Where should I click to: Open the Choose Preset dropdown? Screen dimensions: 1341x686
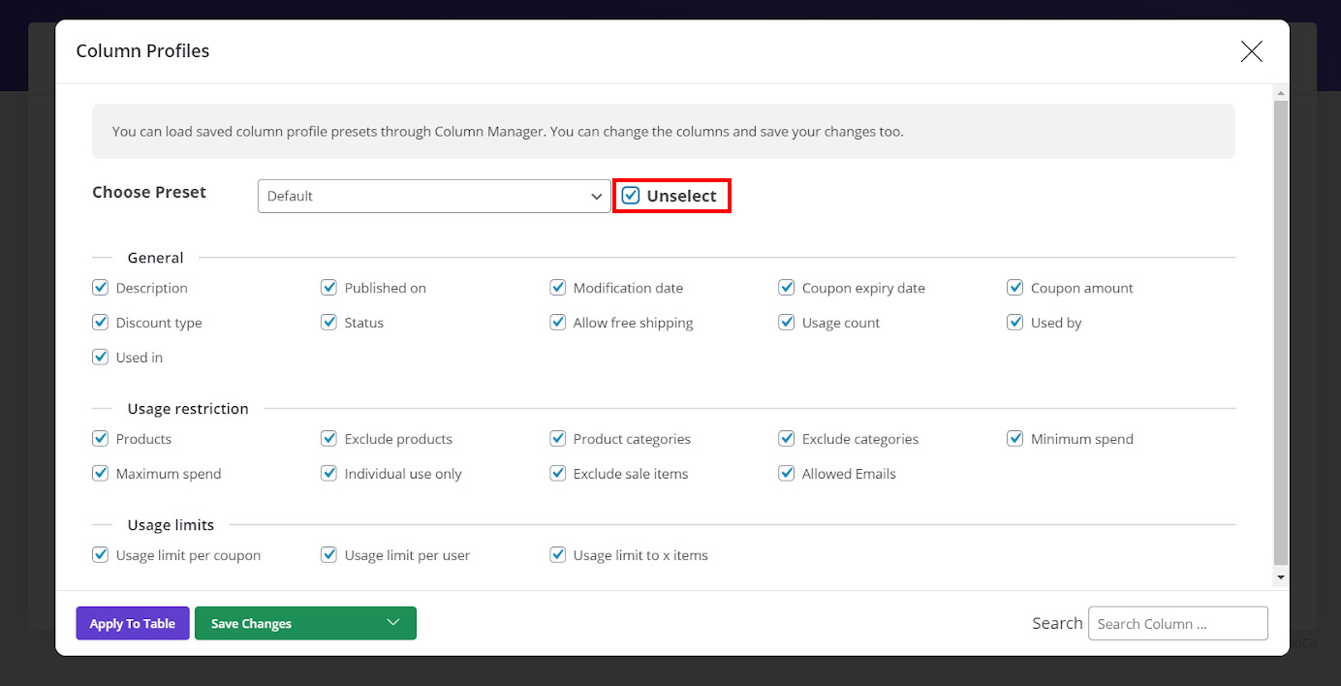coord(434,196)
